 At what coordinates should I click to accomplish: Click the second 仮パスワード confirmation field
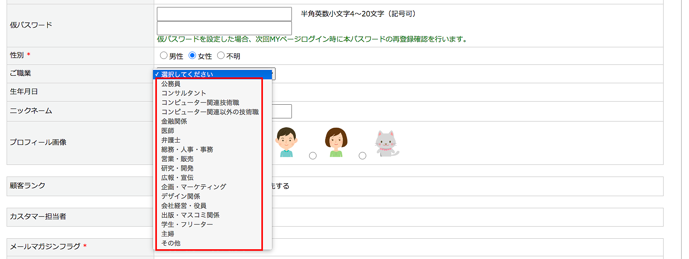224,28
